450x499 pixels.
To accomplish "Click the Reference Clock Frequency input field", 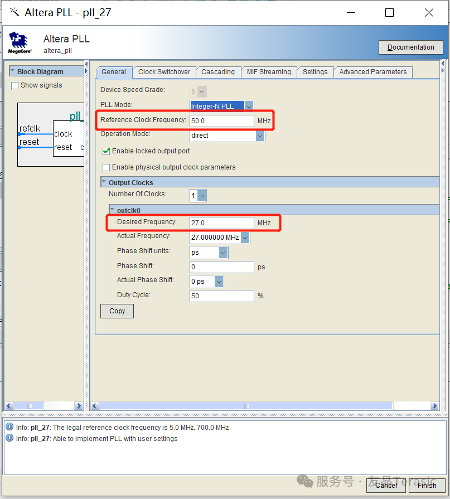I will 222,121.
